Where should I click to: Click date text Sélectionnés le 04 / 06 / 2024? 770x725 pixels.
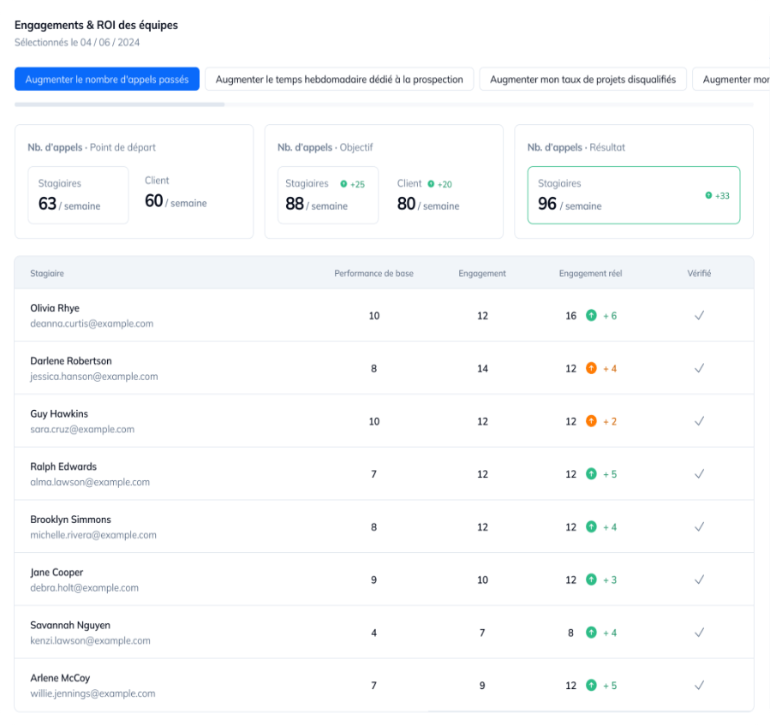(77, 42)
